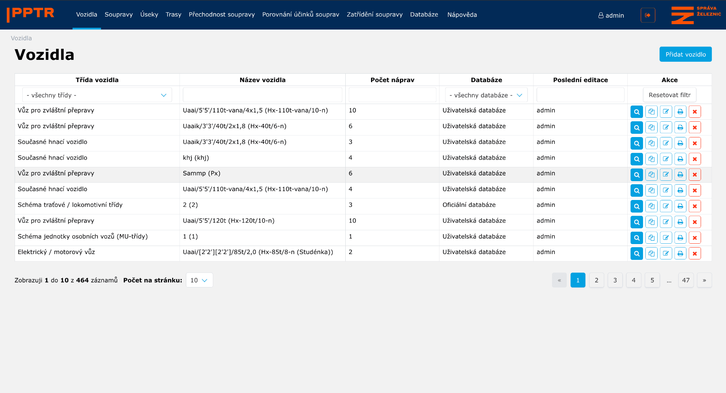This screenshot has width=726, height=393.
Task: Go to the Nápověda menu
Action: click(462, 15)
